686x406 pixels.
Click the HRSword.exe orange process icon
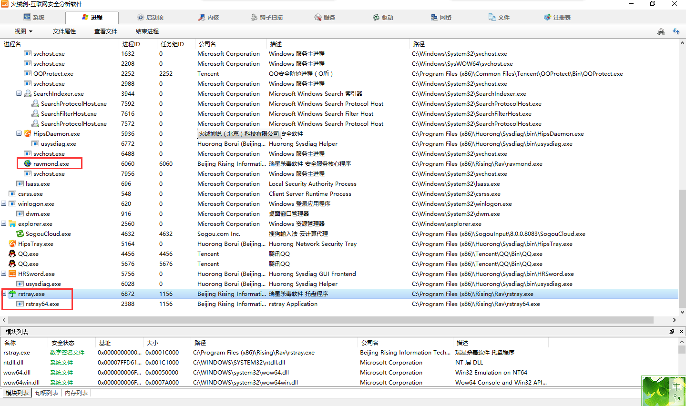tap(12, 274)
